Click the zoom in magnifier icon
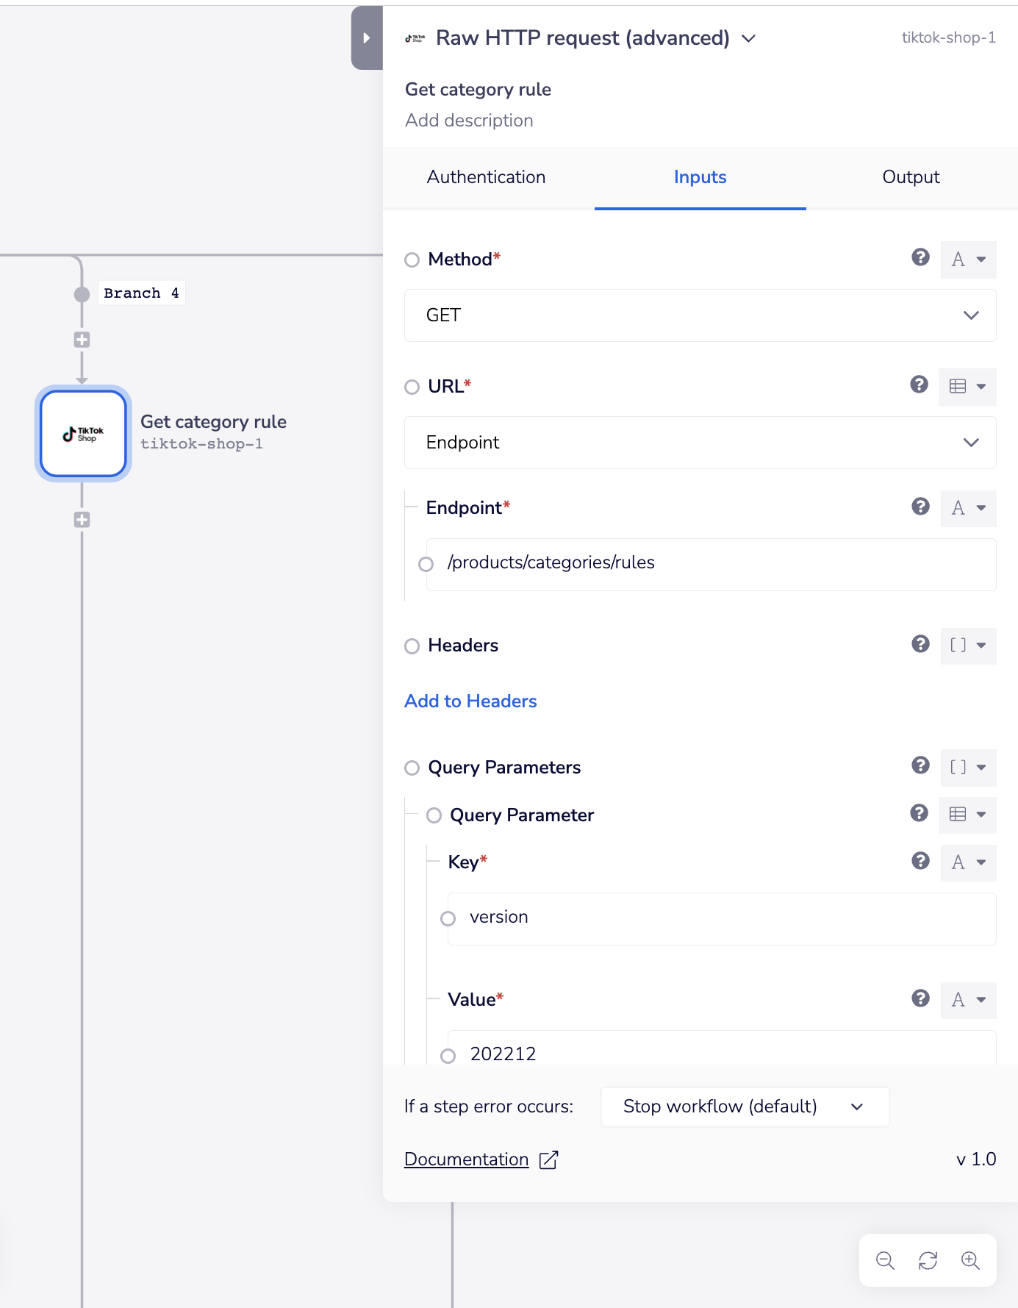The image size is (1018, 1308). click(970, 1260)
